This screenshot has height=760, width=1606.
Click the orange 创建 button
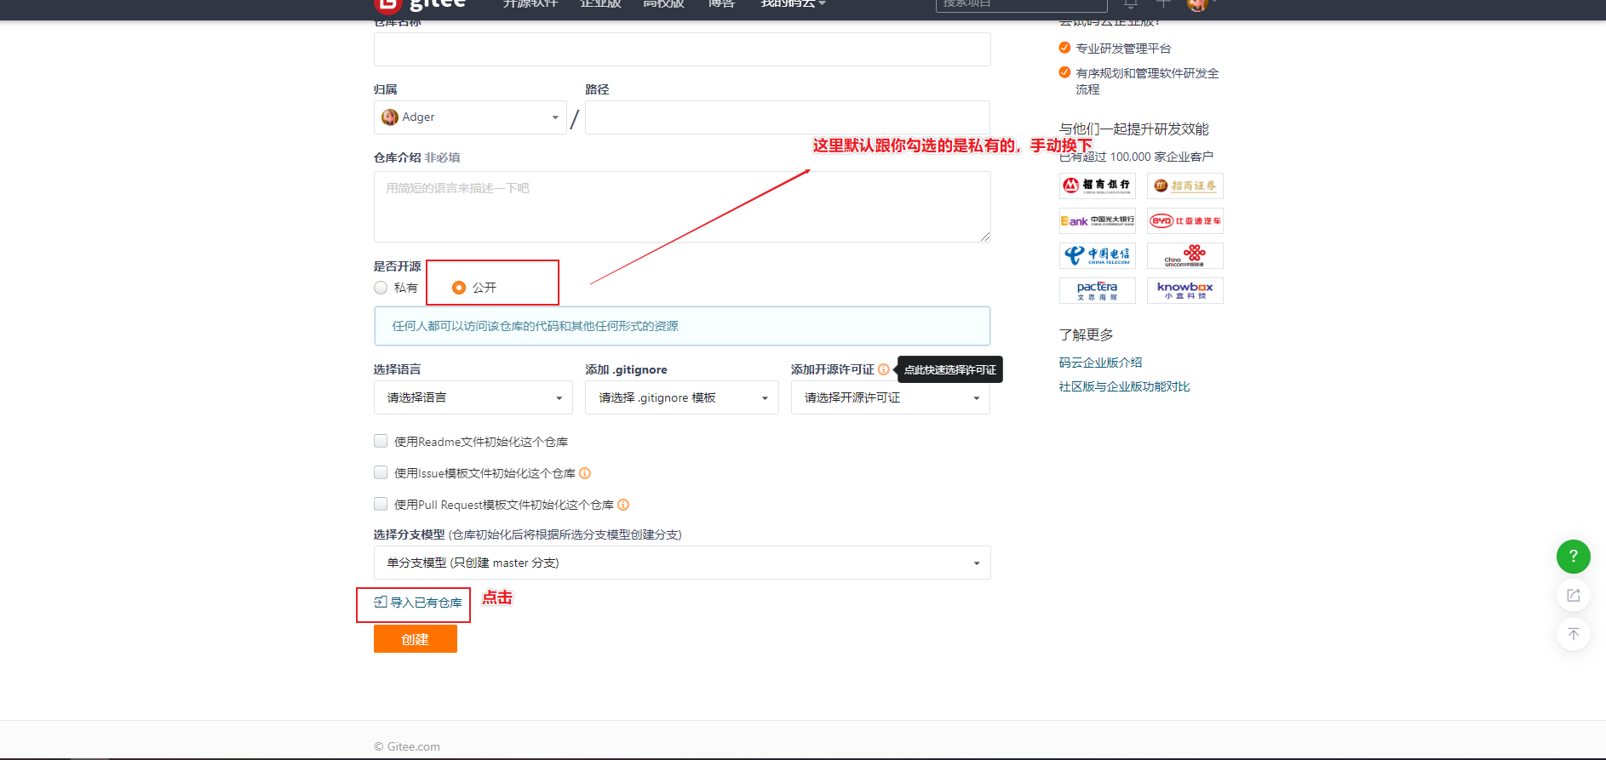[416, 639]
